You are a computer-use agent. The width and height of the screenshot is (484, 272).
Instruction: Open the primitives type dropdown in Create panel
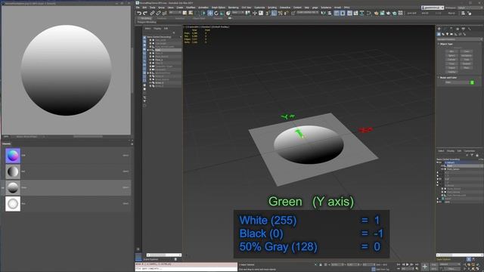(459, 39)
